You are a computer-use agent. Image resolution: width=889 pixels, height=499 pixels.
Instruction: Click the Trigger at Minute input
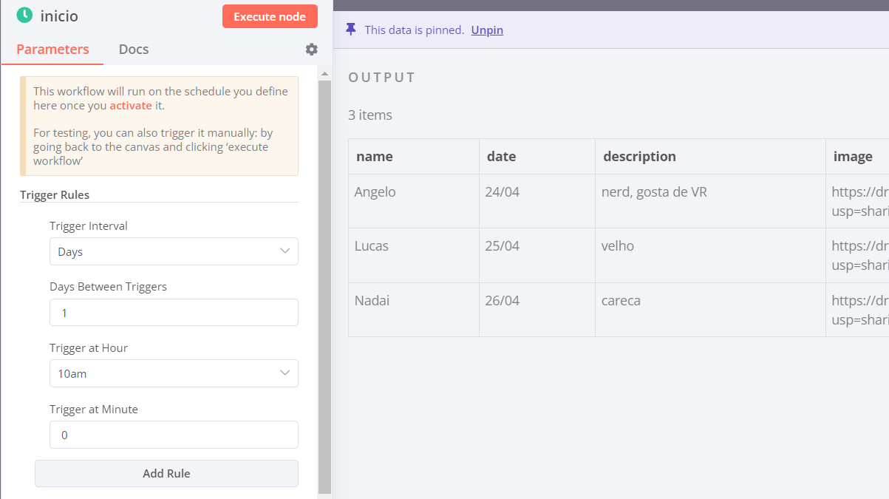(174, 435)
